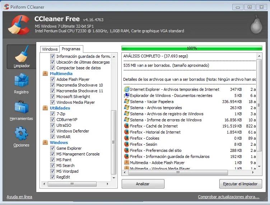Screen dimensions: 270x205
Task: Click the Utilidades category box icon
Action: point(45,108)
